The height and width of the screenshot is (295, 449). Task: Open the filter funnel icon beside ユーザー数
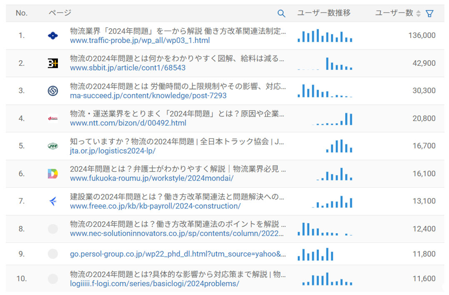point(430,13)
